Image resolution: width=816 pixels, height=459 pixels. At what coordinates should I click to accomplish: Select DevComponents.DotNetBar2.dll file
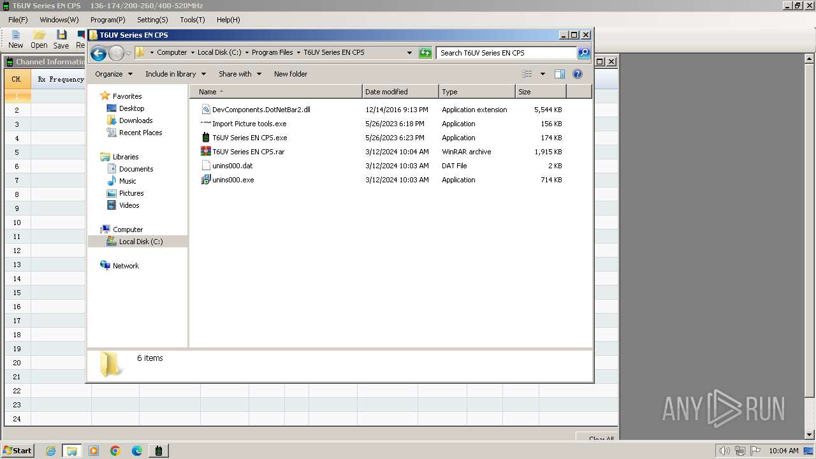(x=261, y=110)
